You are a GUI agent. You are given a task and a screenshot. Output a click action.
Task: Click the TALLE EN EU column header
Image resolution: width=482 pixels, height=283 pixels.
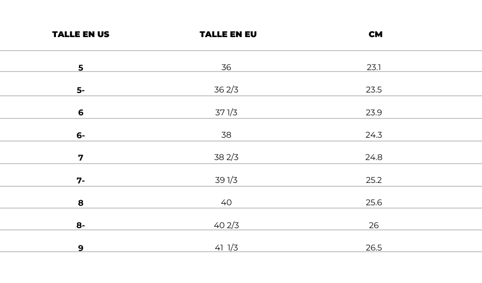[228, 34]
